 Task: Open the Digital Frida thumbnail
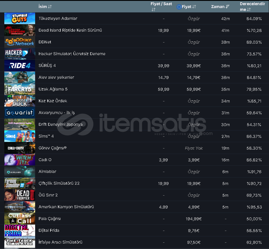[x=20, y=231]
